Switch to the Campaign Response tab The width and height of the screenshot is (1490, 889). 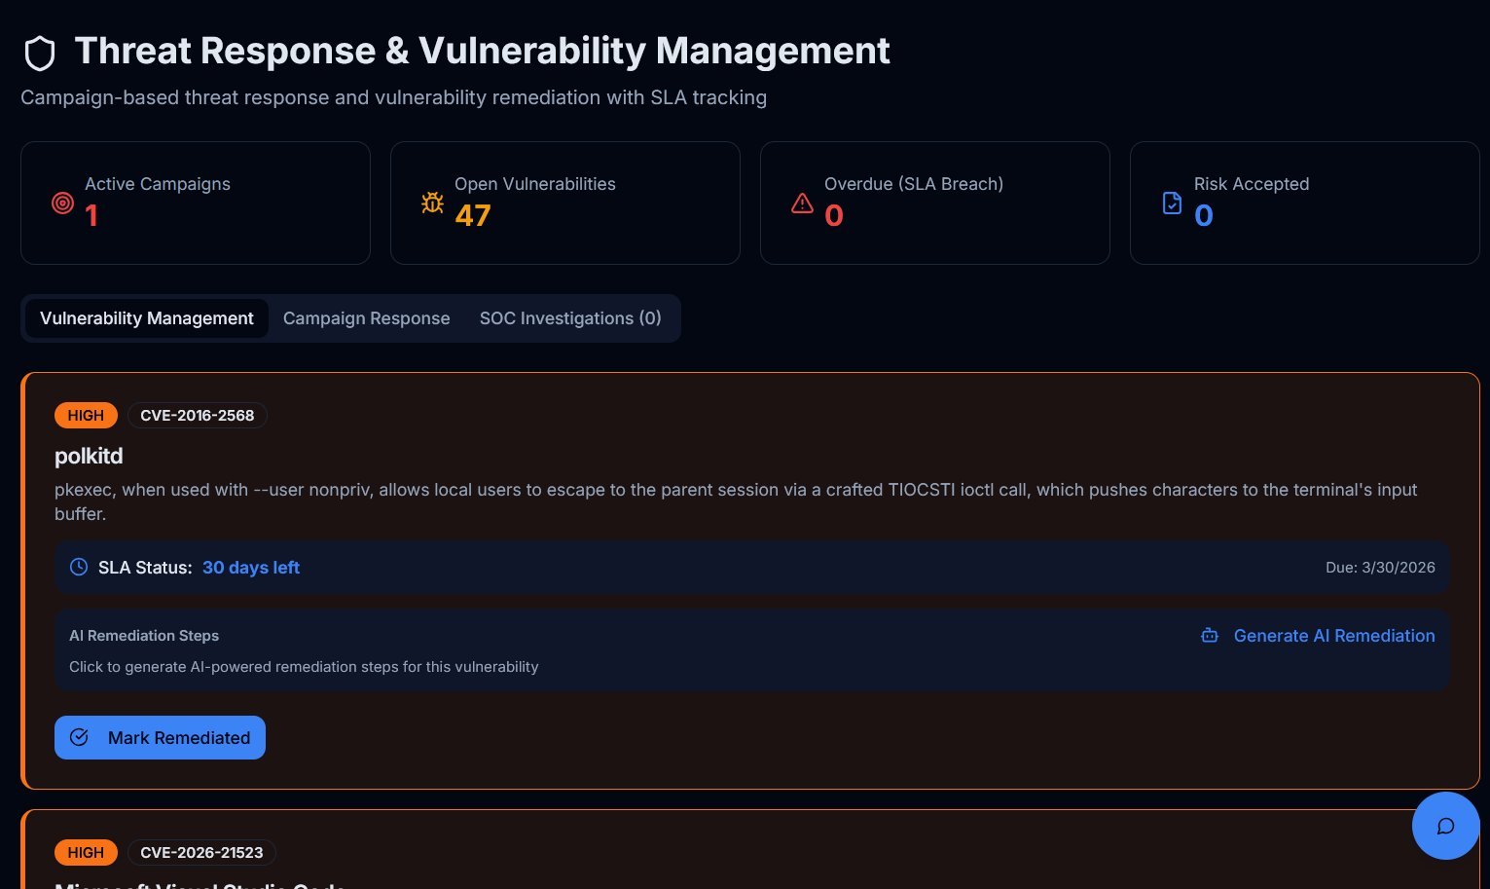click(x=367, y=318)
